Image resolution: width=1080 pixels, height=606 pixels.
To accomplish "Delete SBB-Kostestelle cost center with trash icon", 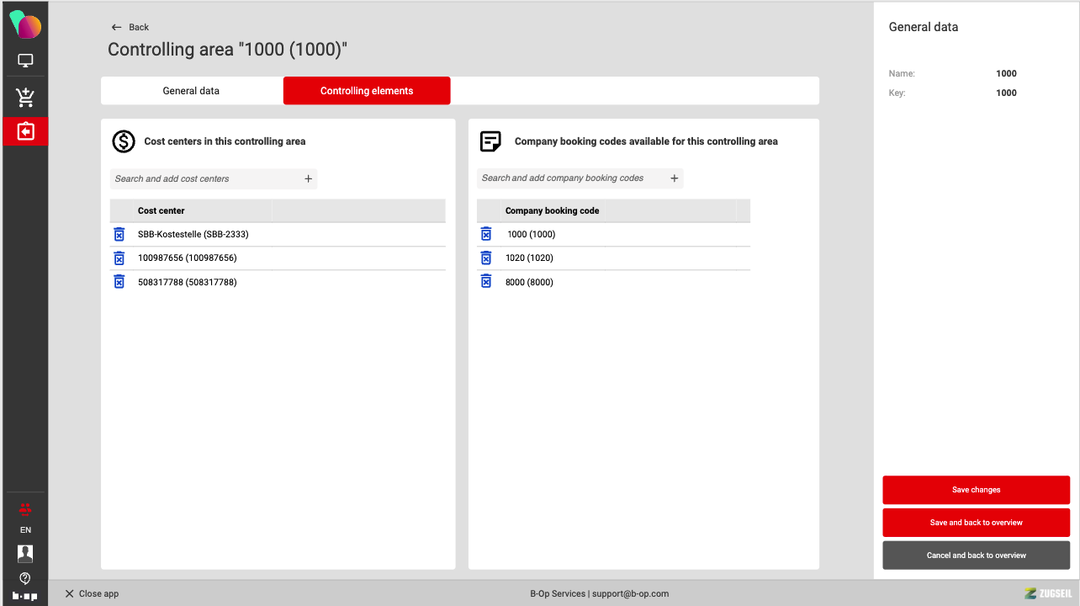I will click(119, 234).
